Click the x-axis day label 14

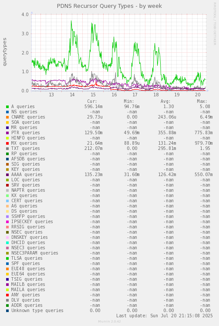(72, 95)
